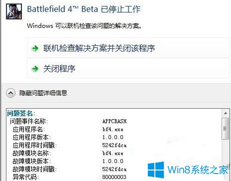
Task: Click the green arrow beside 关闭程序
Action: (35, 69)
